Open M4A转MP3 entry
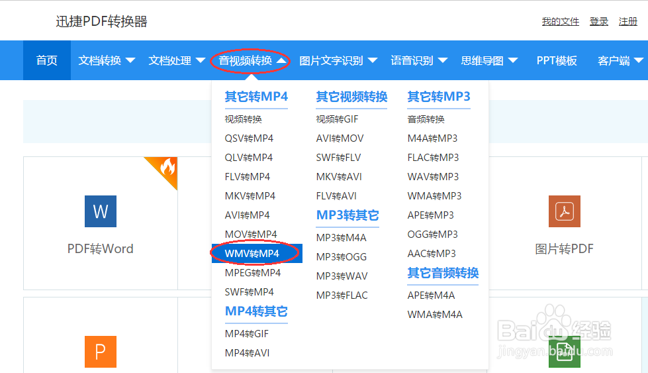648x373 pixels. point(432,138)
